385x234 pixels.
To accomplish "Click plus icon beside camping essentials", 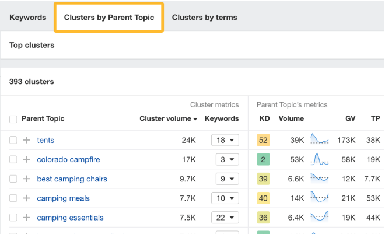I will [26, 218].
